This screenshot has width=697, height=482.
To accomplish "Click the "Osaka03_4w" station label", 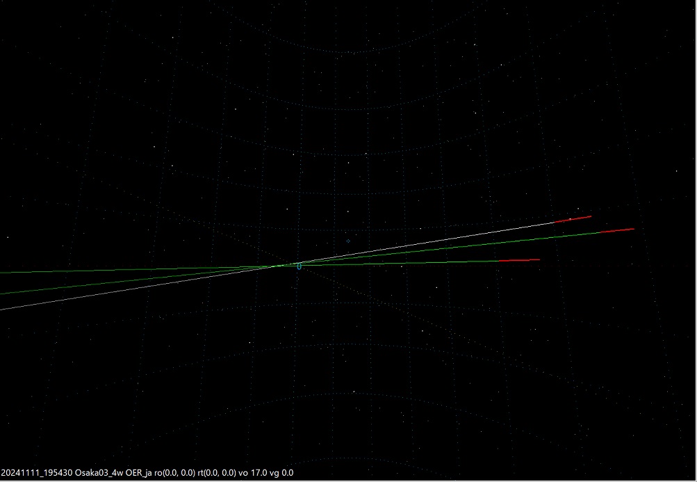I will click(x=99, y=473).
